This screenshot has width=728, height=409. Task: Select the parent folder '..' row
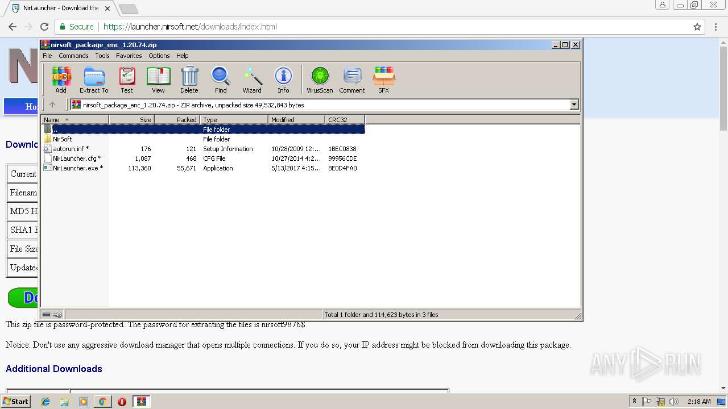click(x=203, y=130)
